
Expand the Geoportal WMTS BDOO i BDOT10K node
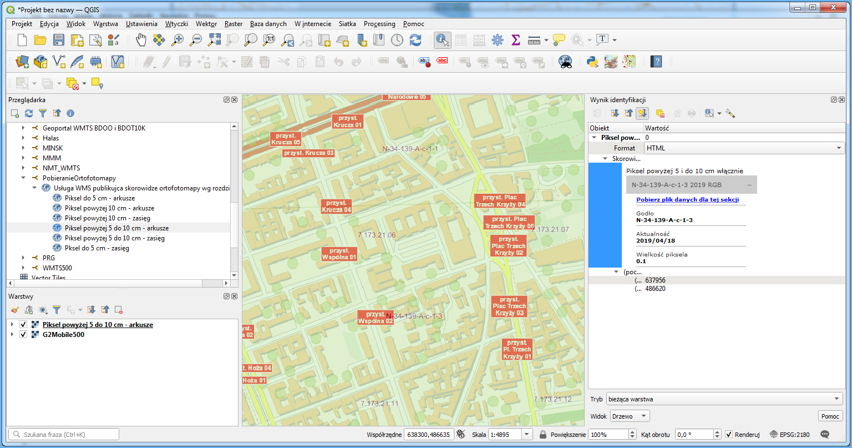(23, 128)
